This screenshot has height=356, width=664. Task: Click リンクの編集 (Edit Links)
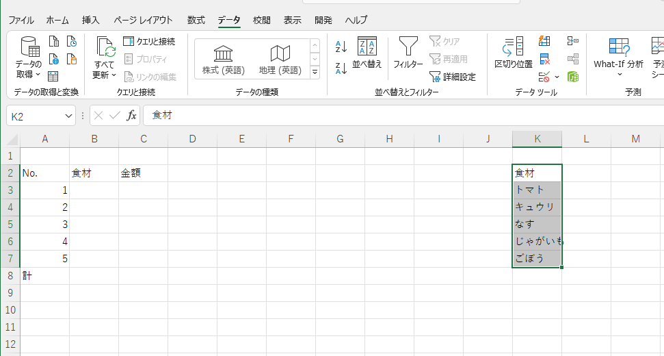pos(150,77)
